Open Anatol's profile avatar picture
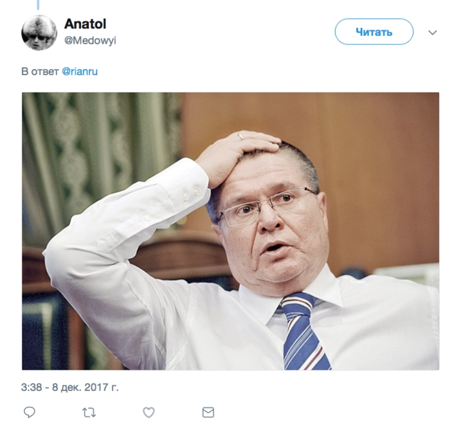Screen dimensions: 463x438 click(39, 33)
